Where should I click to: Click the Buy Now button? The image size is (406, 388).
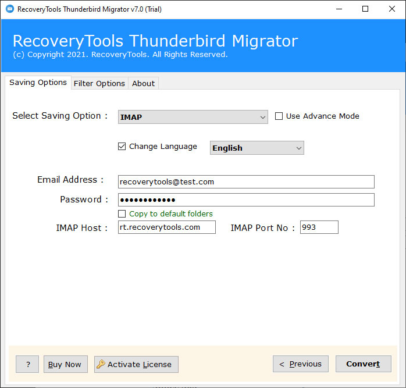[x=66, y=364]
